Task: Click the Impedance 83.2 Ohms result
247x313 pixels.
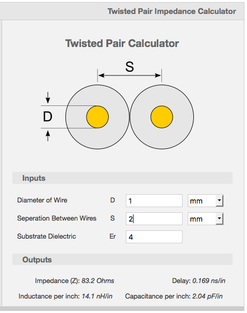Action: point(75,280)
